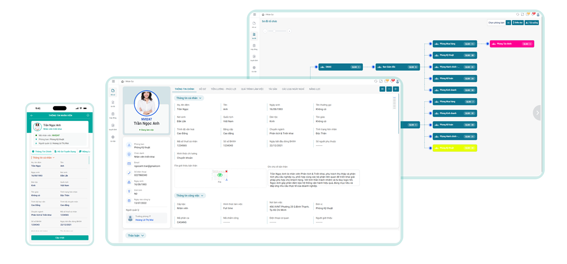Click the download icon under file preview

226,179
